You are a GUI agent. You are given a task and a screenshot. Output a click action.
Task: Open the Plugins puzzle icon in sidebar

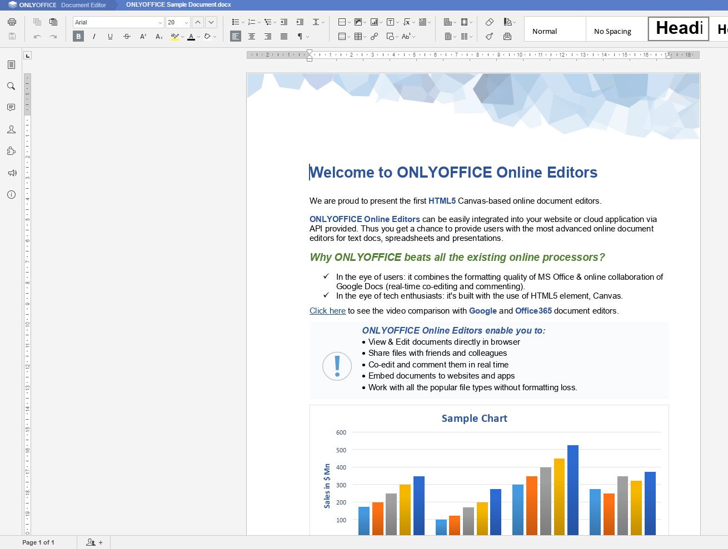pos(11,151)
